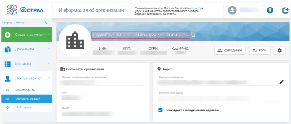Viewport: 291px width, 124px height.
Task: Click the Роли button
Action: (259, 50)
